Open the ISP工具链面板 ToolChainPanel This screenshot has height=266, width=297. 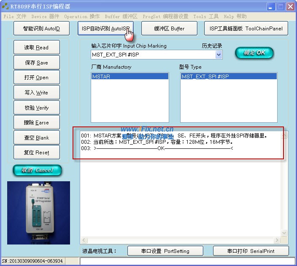click(246, 29)
